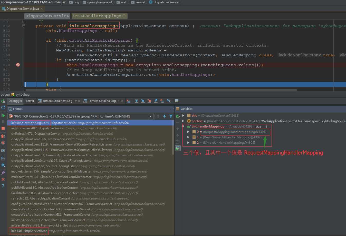The height and width of the screenshot is (236, 346).
Task: Click the Update application refresh icon
Action: click(x=3, y=107)
